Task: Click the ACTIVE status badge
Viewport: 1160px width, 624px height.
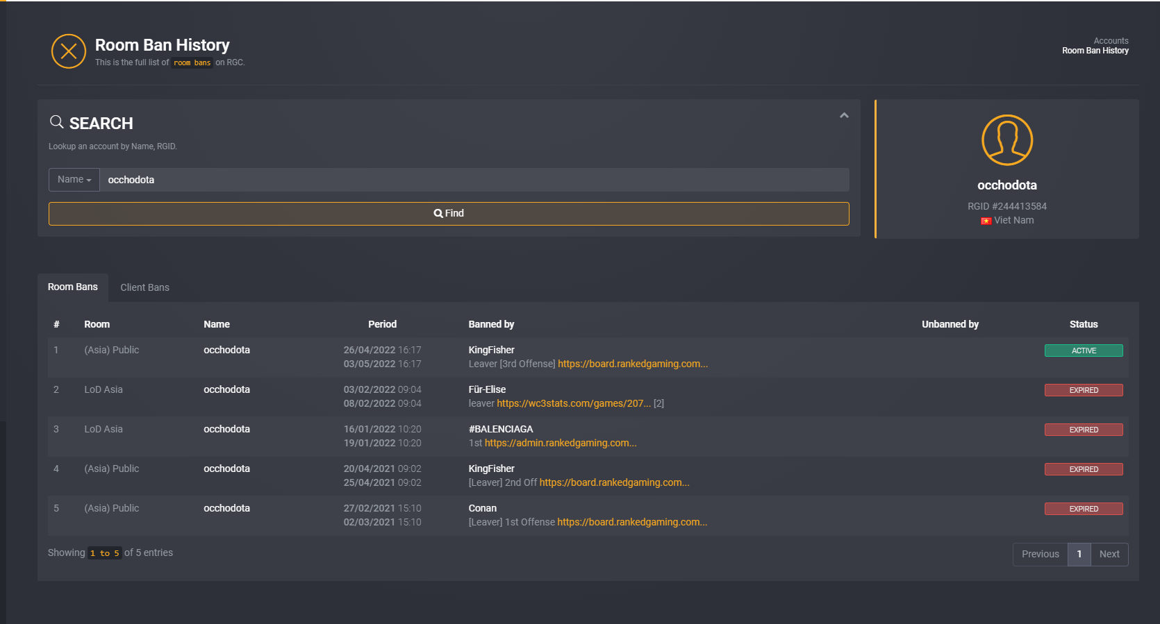Action: (x=1084, y=351)
